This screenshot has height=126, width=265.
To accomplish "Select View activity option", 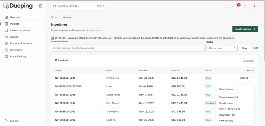I will pos(226,120).
